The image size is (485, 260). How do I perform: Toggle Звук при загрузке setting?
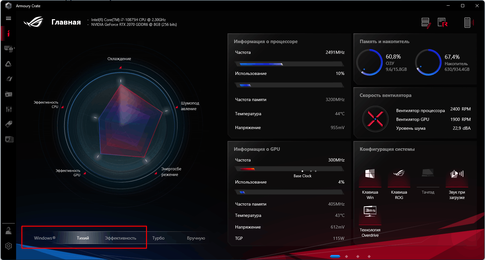tap(457, 184)
